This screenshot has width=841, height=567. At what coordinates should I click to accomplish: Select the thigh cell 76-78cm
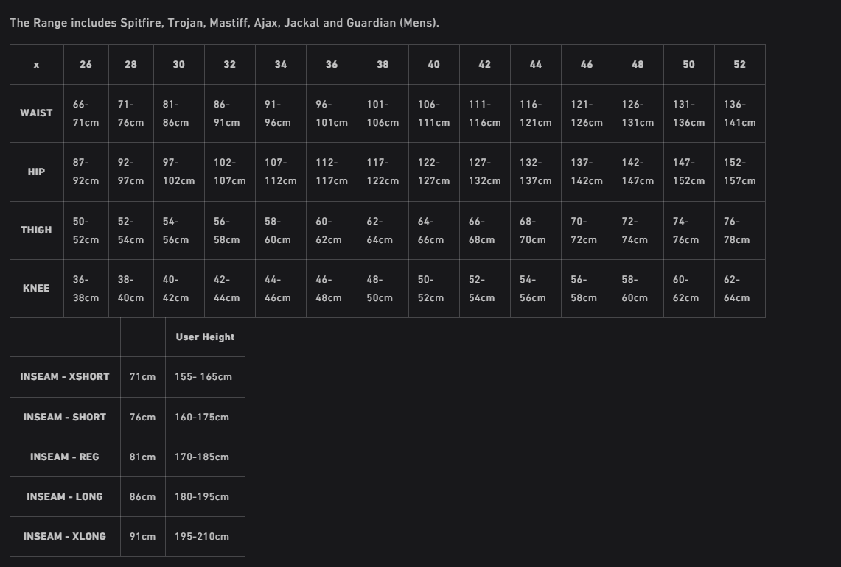739,230
